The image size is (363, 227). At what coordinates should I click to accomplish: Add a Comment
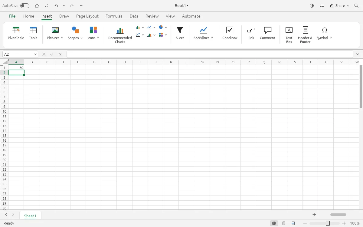[268, 33]
